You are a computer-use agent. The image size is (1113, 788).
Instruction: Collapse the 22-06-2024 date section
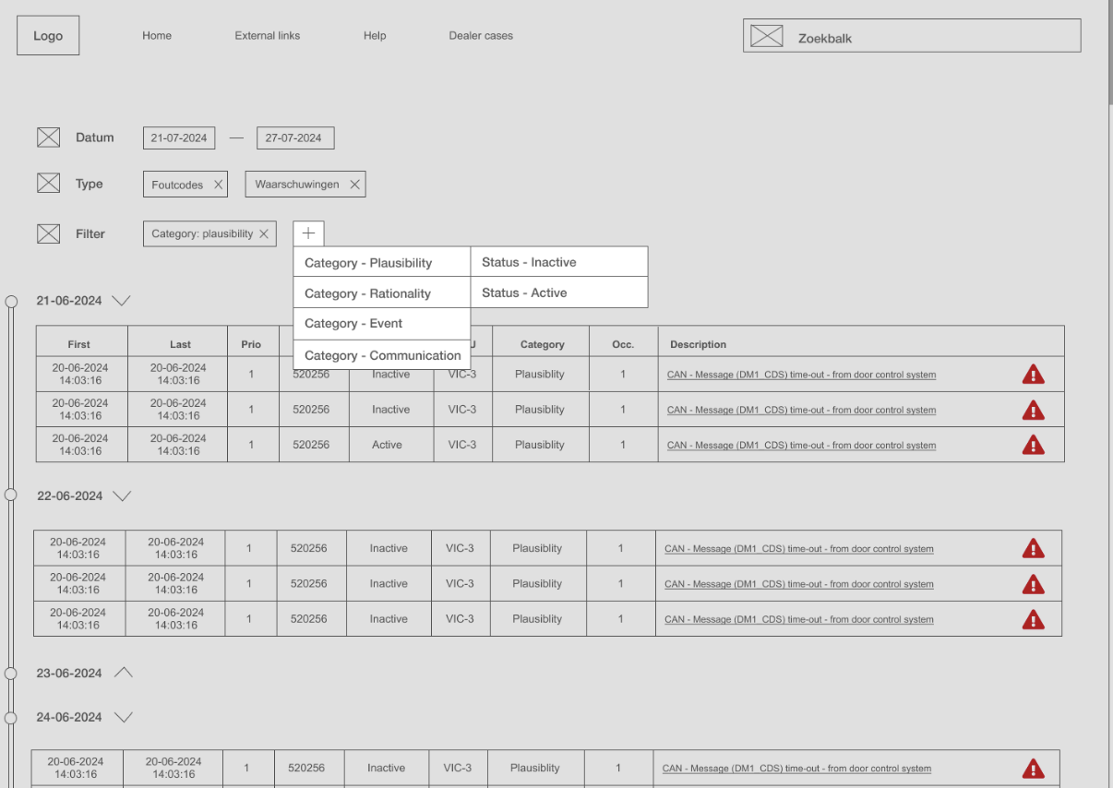tap(122, 496)
